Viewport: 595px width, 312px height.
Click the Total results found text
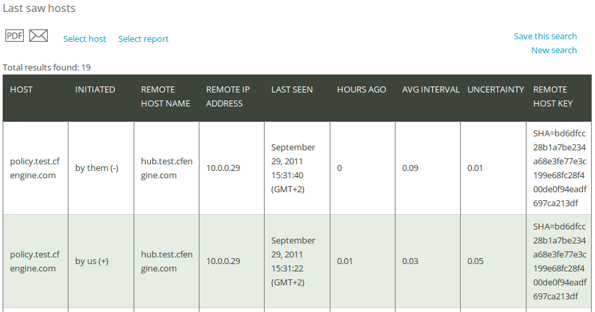(47, 68)
